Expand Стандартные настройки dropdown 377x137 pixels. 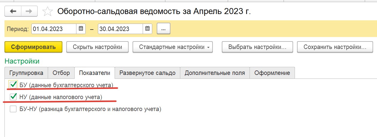click(x=173, y=47)
